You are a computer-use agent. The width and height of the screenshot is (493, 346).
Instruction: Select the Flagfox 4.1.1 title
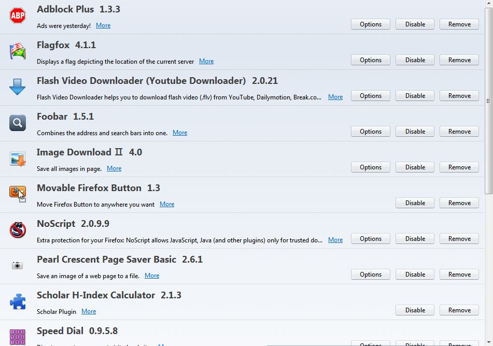pyautogui.click(x=66, y=45)
